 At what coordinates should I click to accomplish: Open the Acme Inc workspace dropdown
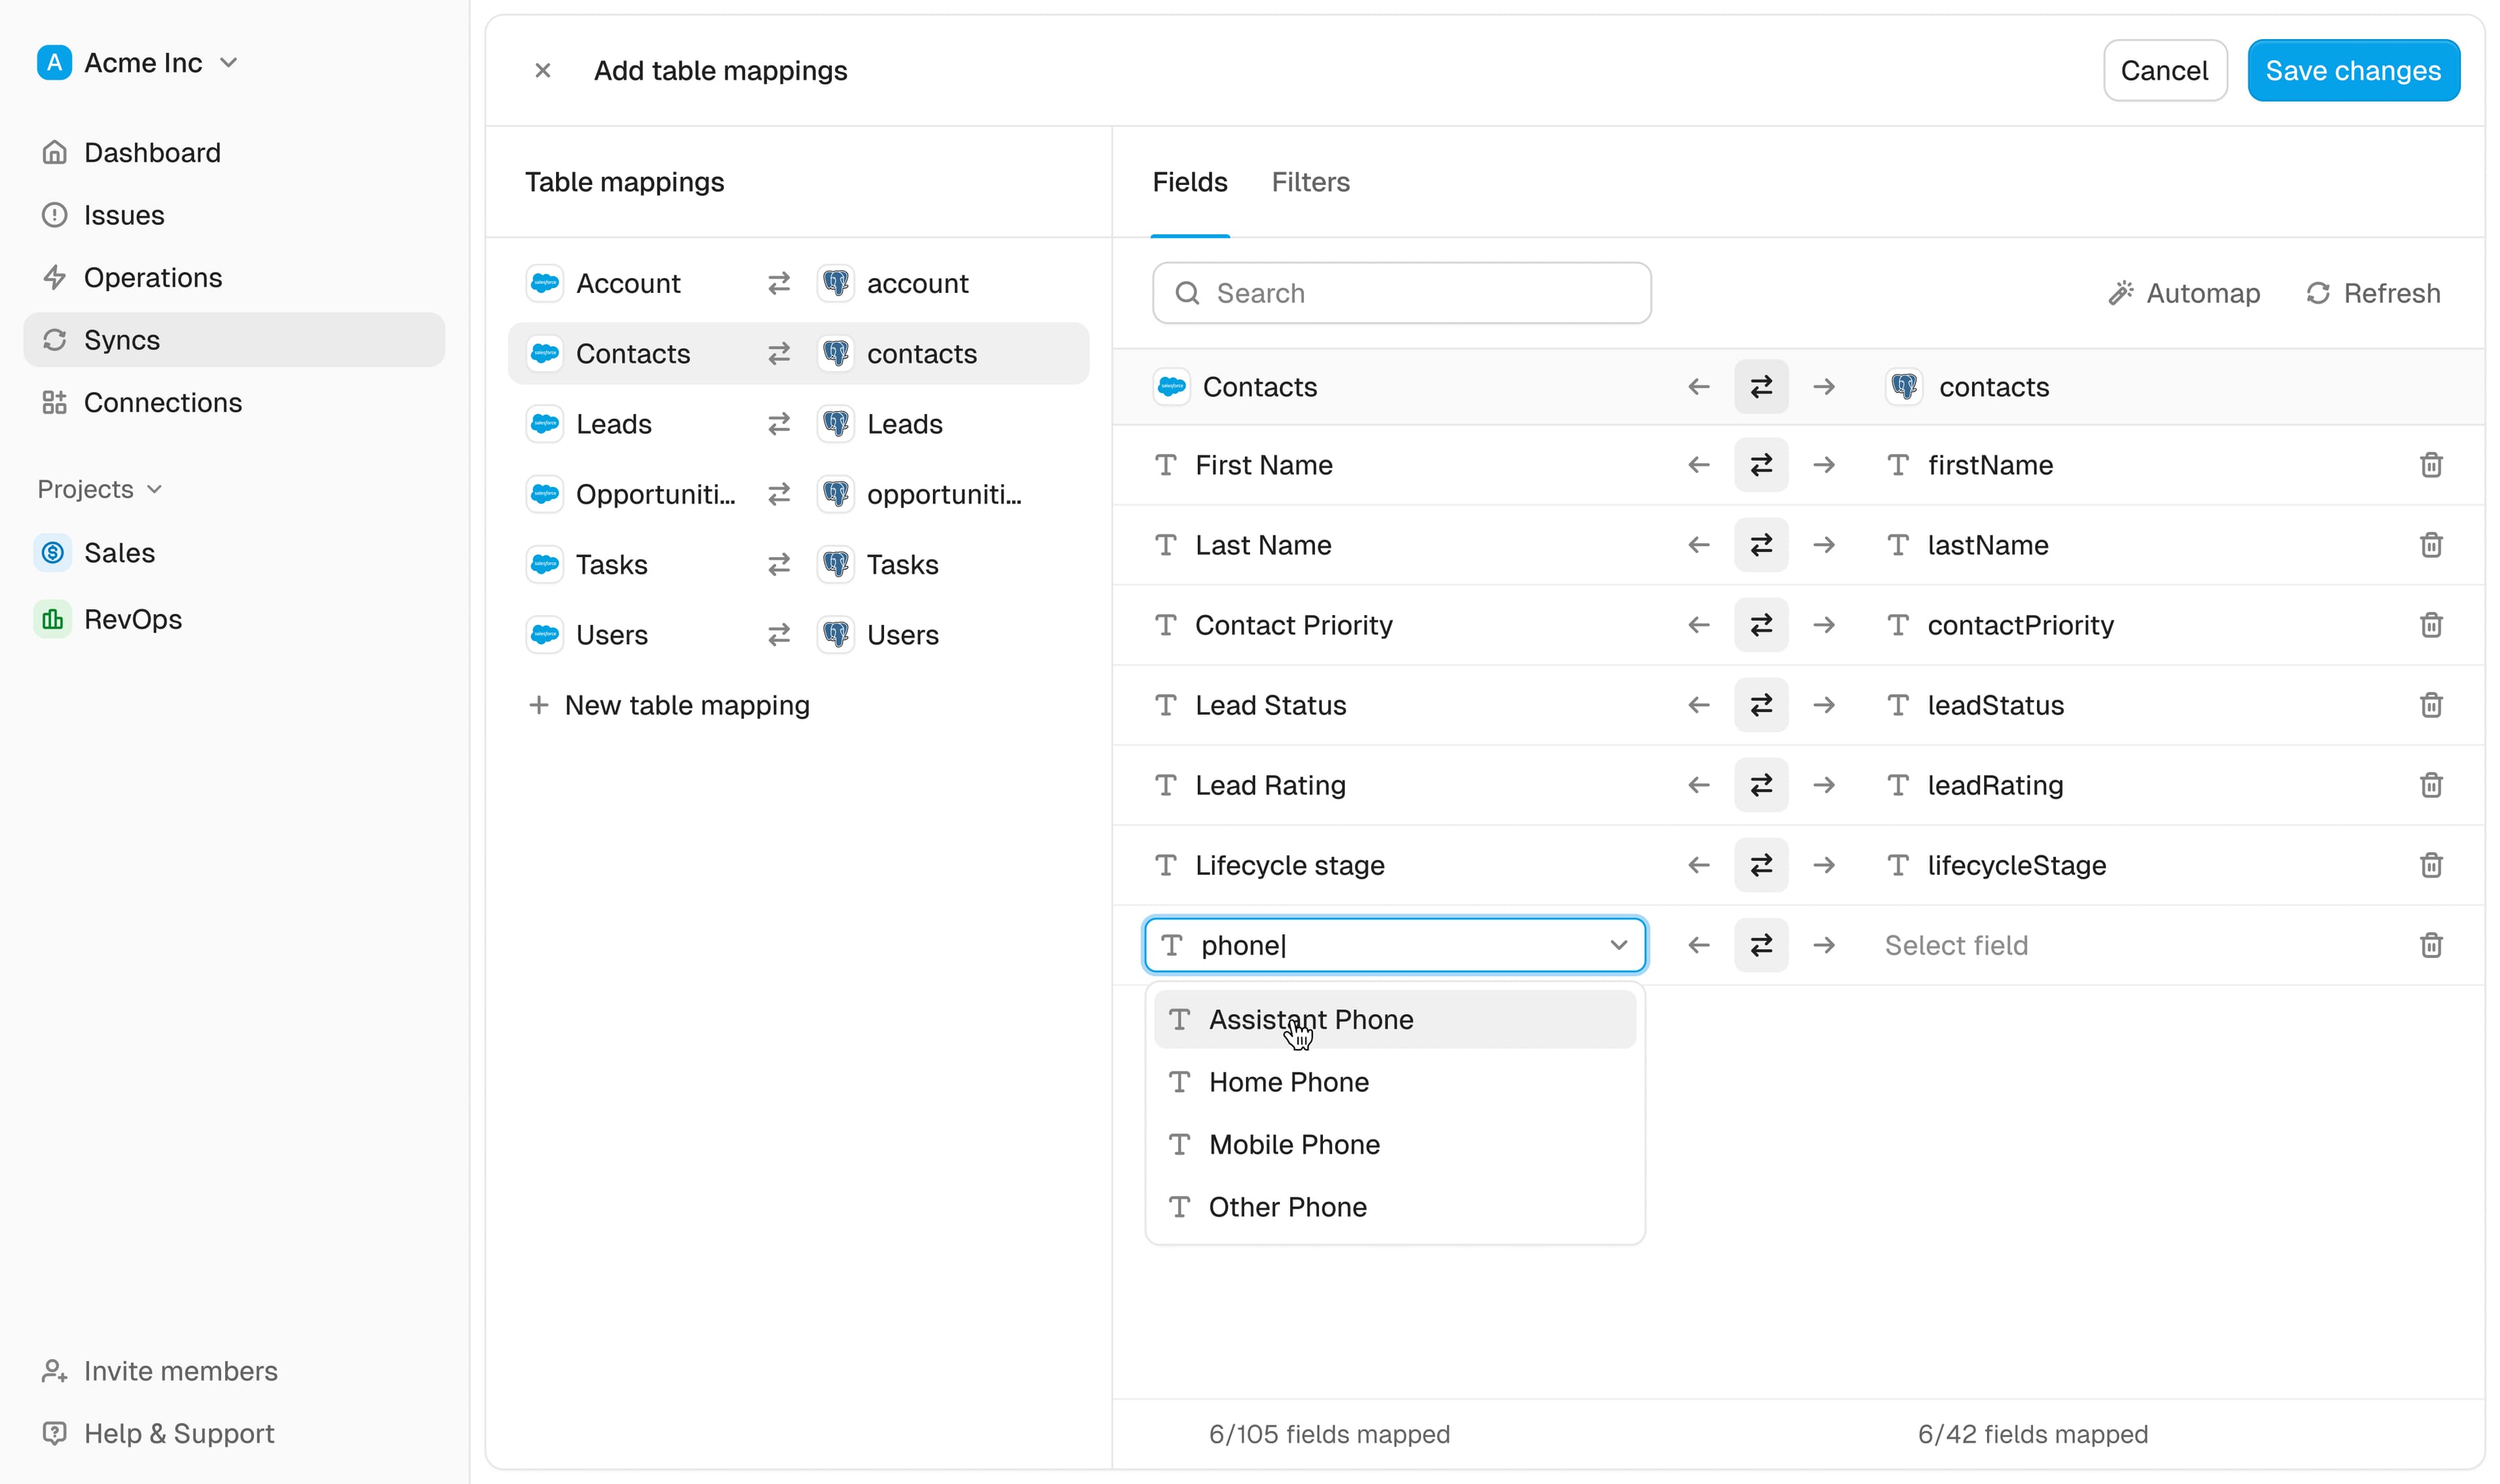point(229,62)
